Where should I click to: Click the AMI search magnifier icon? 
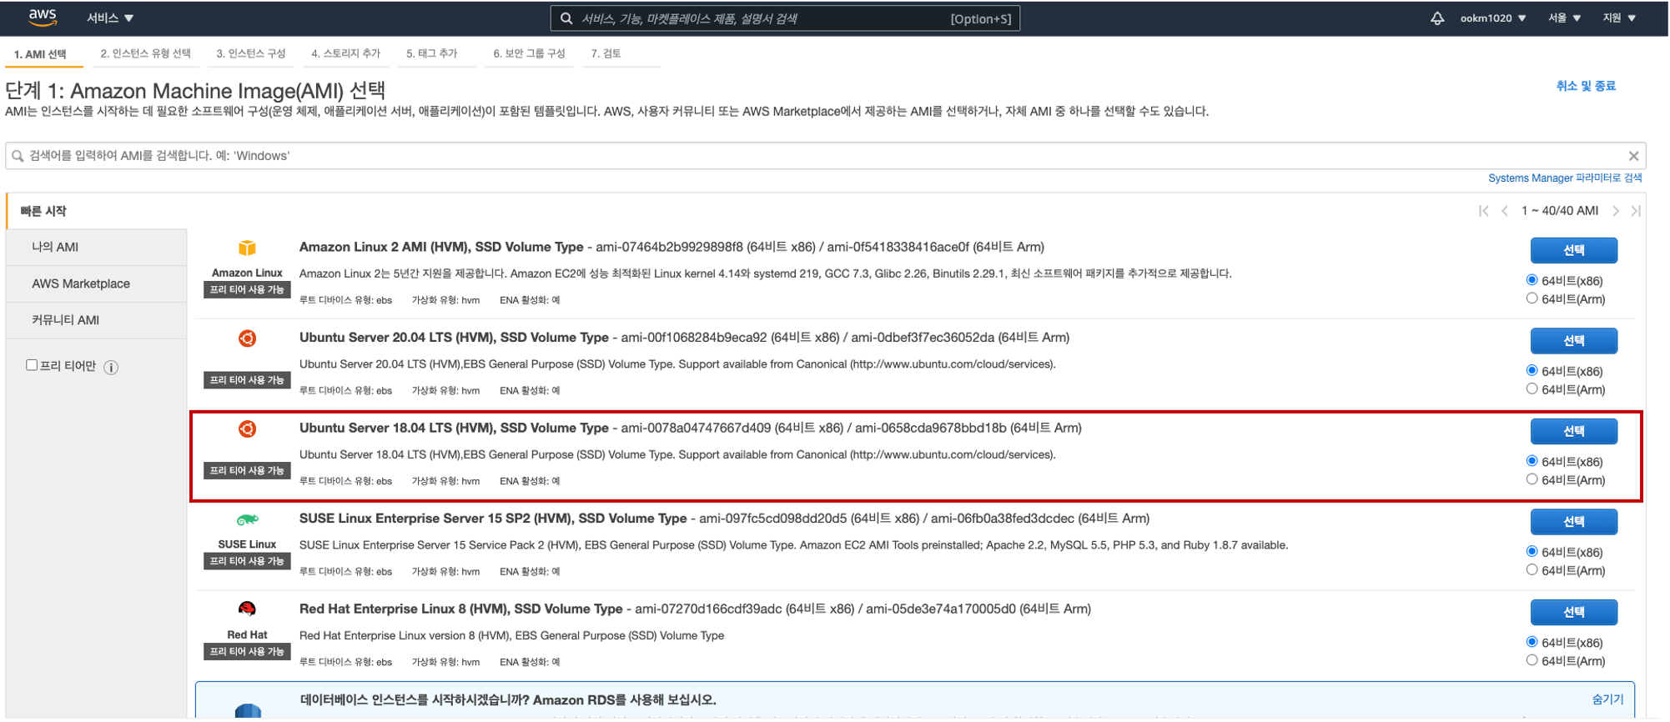tap(18, 156)
